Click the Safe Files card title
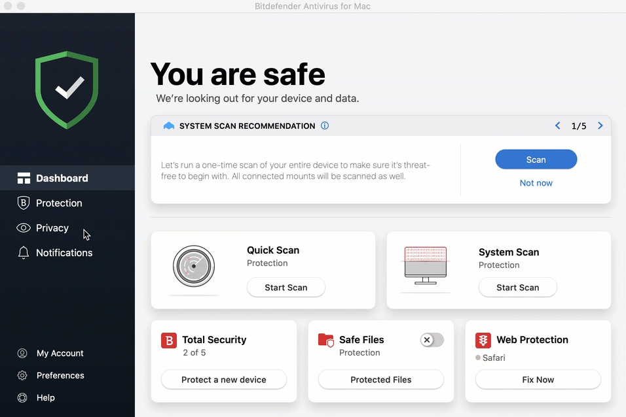Image resolution: width=626 pixels, height=417 pixels. 361,340
